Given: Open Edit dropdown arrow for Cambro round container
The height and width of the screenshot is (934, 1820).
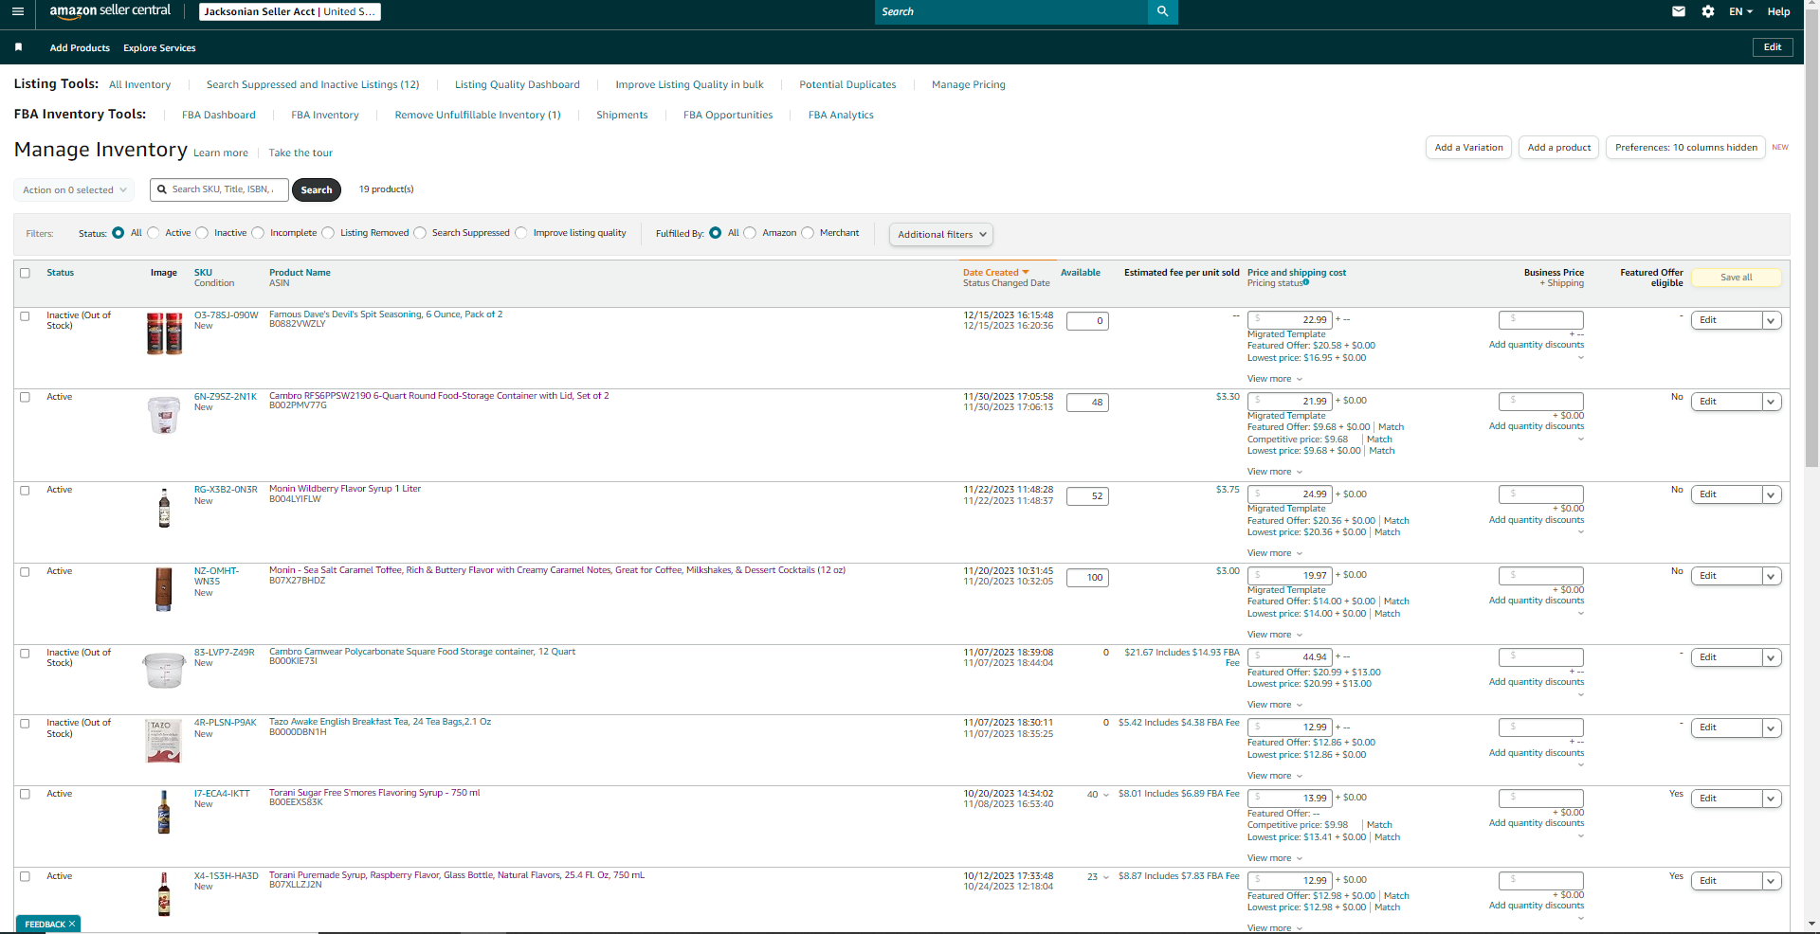Looking at the screenshot, I should (x=1771, y=402).
